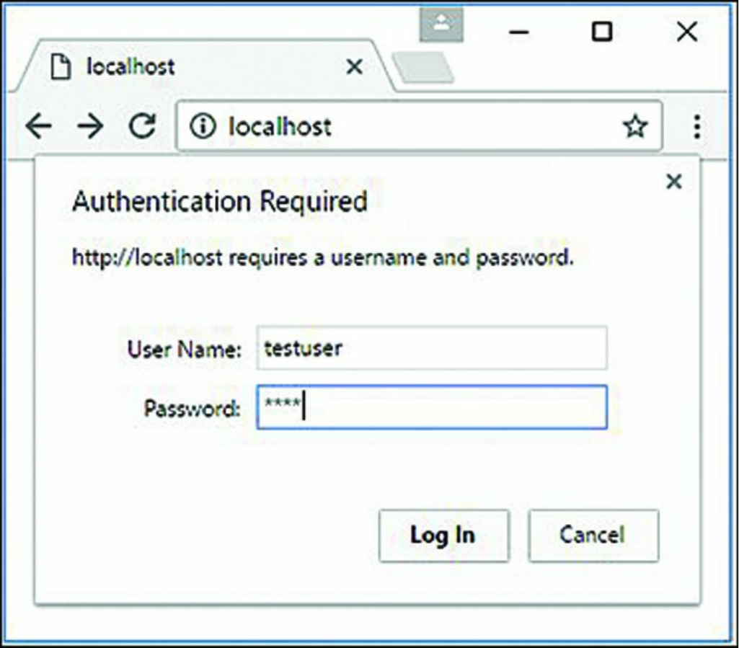Dismiss the Authentication Required dialog

click(x=674, y=182)
